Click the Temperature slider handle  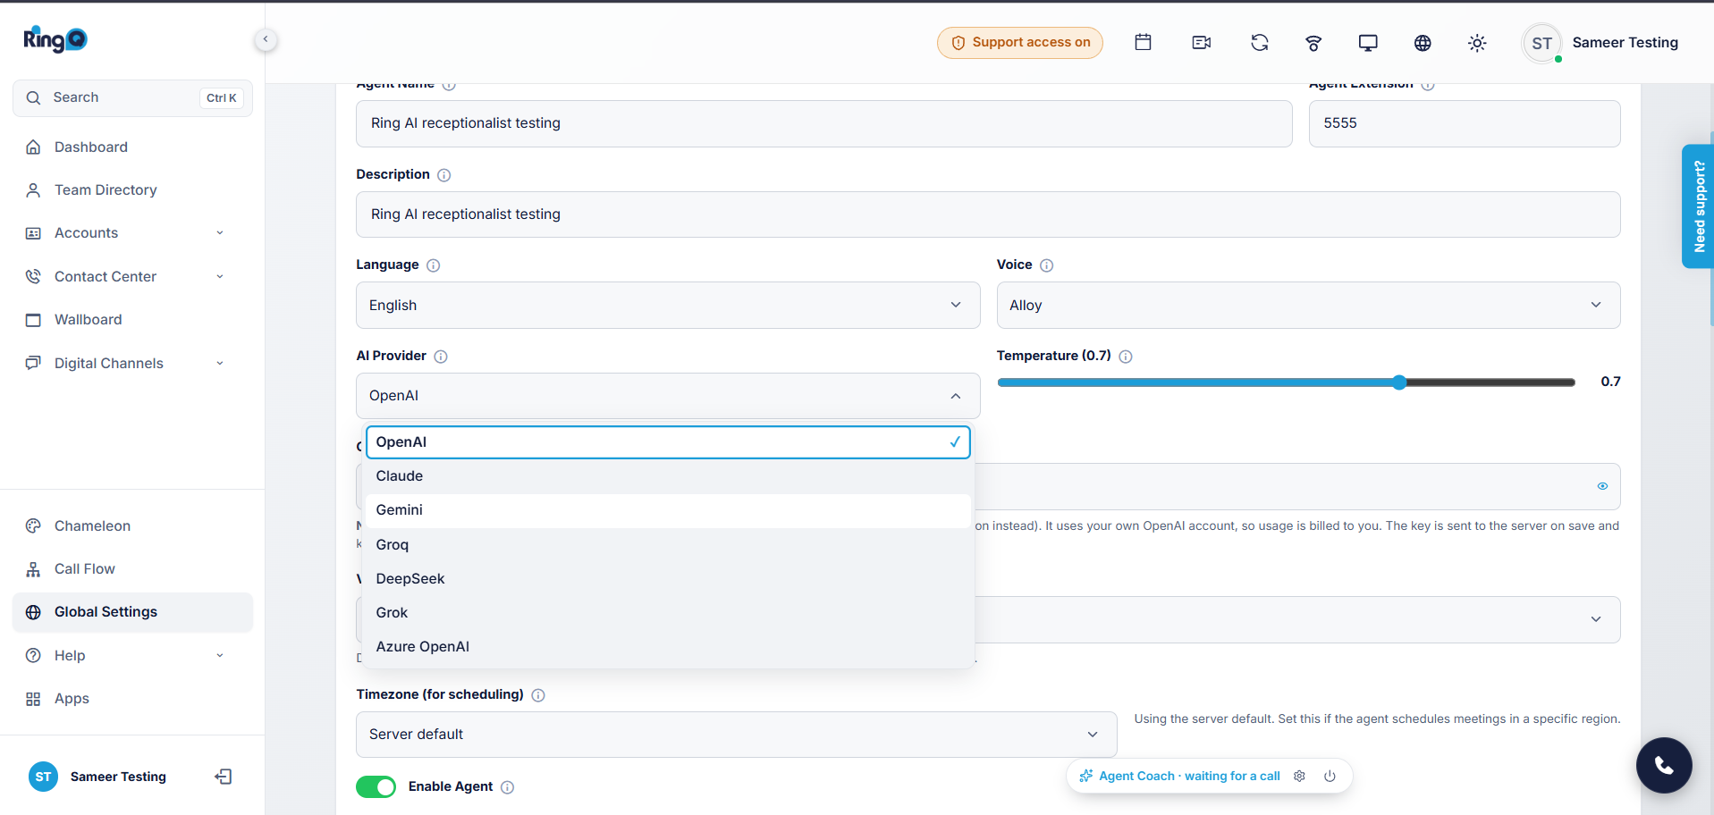tap(1399, 382)
